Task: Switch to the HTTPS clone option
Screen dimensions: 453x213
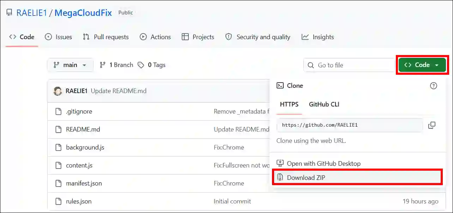Action: pyautogui.click(x=289, y=104)
